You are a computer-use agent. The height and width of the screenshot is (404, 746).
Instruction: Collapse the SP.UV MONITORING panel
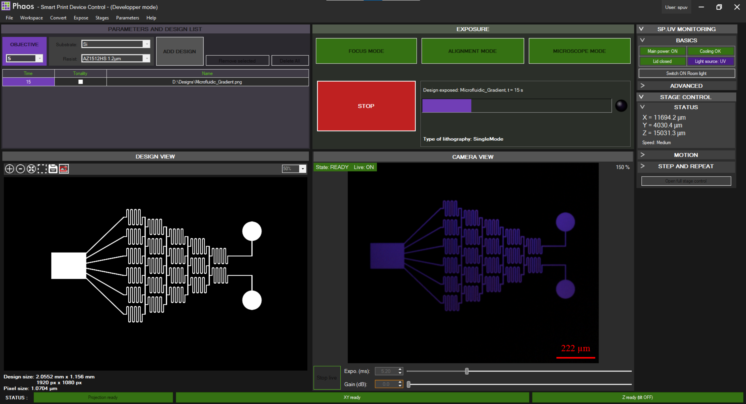[x=641, y=29]
